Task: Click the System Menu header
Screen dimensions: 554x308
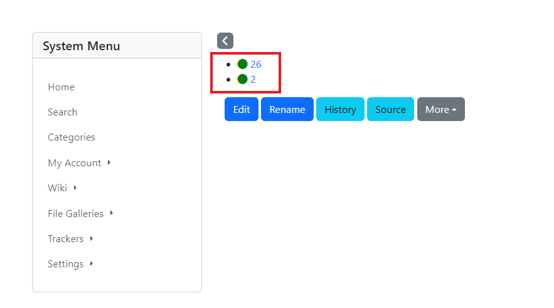Action: click(117, 46)
